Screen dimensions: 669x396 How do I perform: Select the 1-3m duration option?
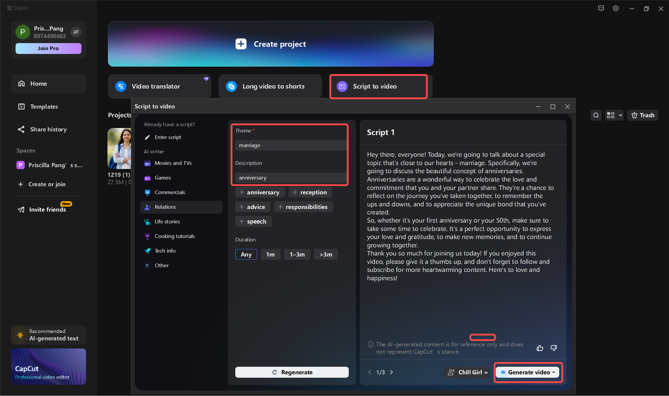(297, 254)
